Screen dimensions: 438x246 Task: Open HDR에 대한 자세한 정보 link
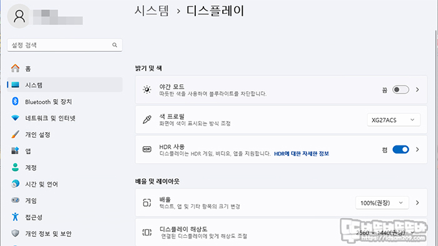click(x=302, y=154)
